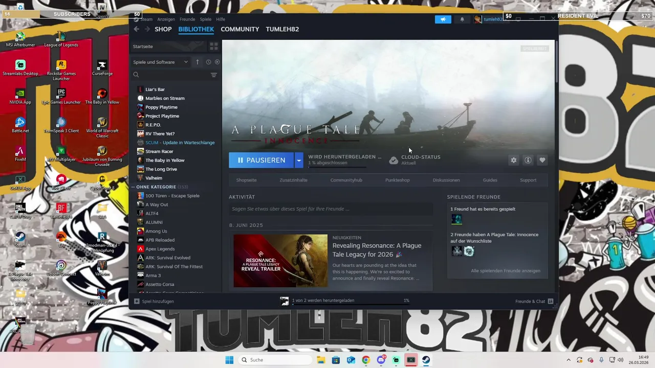Switch library to grid collections view
655x368 pixels.
[214, 47]
